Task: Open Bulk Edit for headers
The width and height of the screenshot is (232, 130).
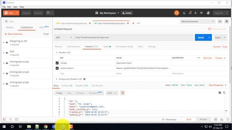Action: 208,58
